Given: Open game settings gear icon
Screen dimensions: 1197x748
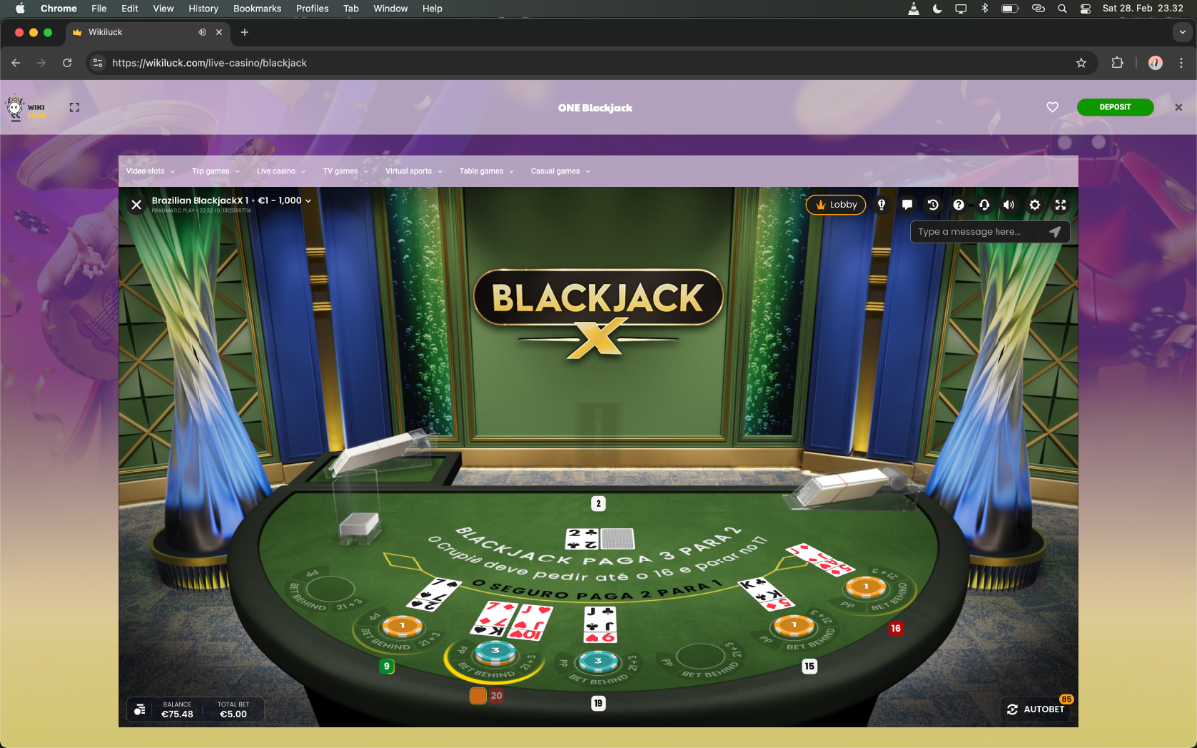Looking at the screenshot, I should click(1035, 205).
